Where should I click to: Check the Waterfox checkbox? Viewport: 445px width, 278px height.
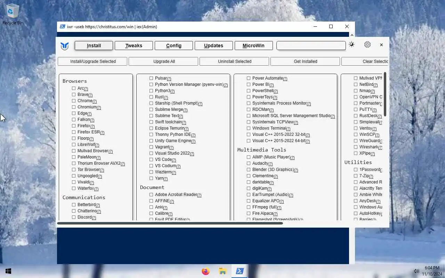74,188
